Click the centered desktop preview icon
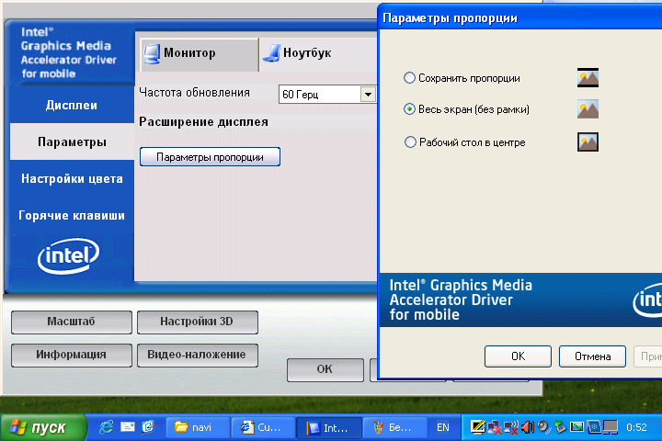Image resolution: width=662 pixels, height=441 pixels. 588,142
